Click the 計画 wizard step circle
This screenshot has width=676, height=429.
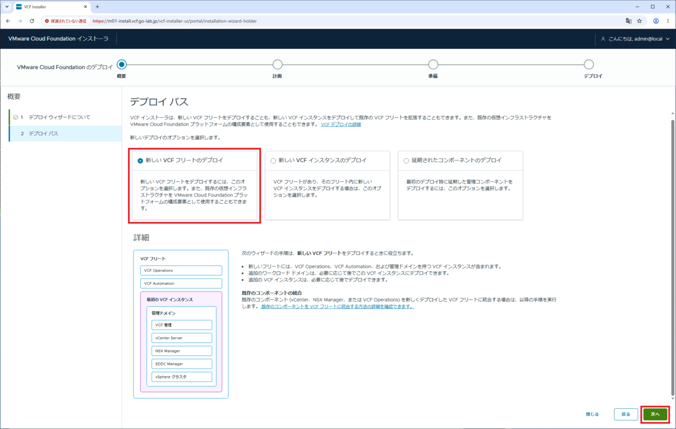277,65
